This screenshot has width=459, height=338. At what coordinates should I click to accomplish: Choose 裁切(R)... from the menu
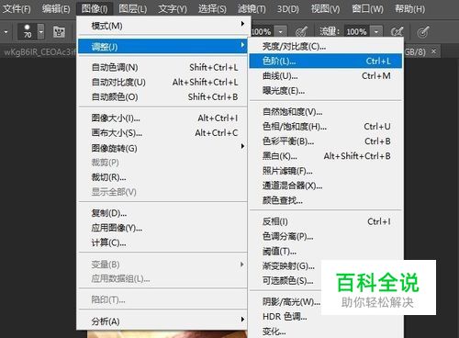162,177
